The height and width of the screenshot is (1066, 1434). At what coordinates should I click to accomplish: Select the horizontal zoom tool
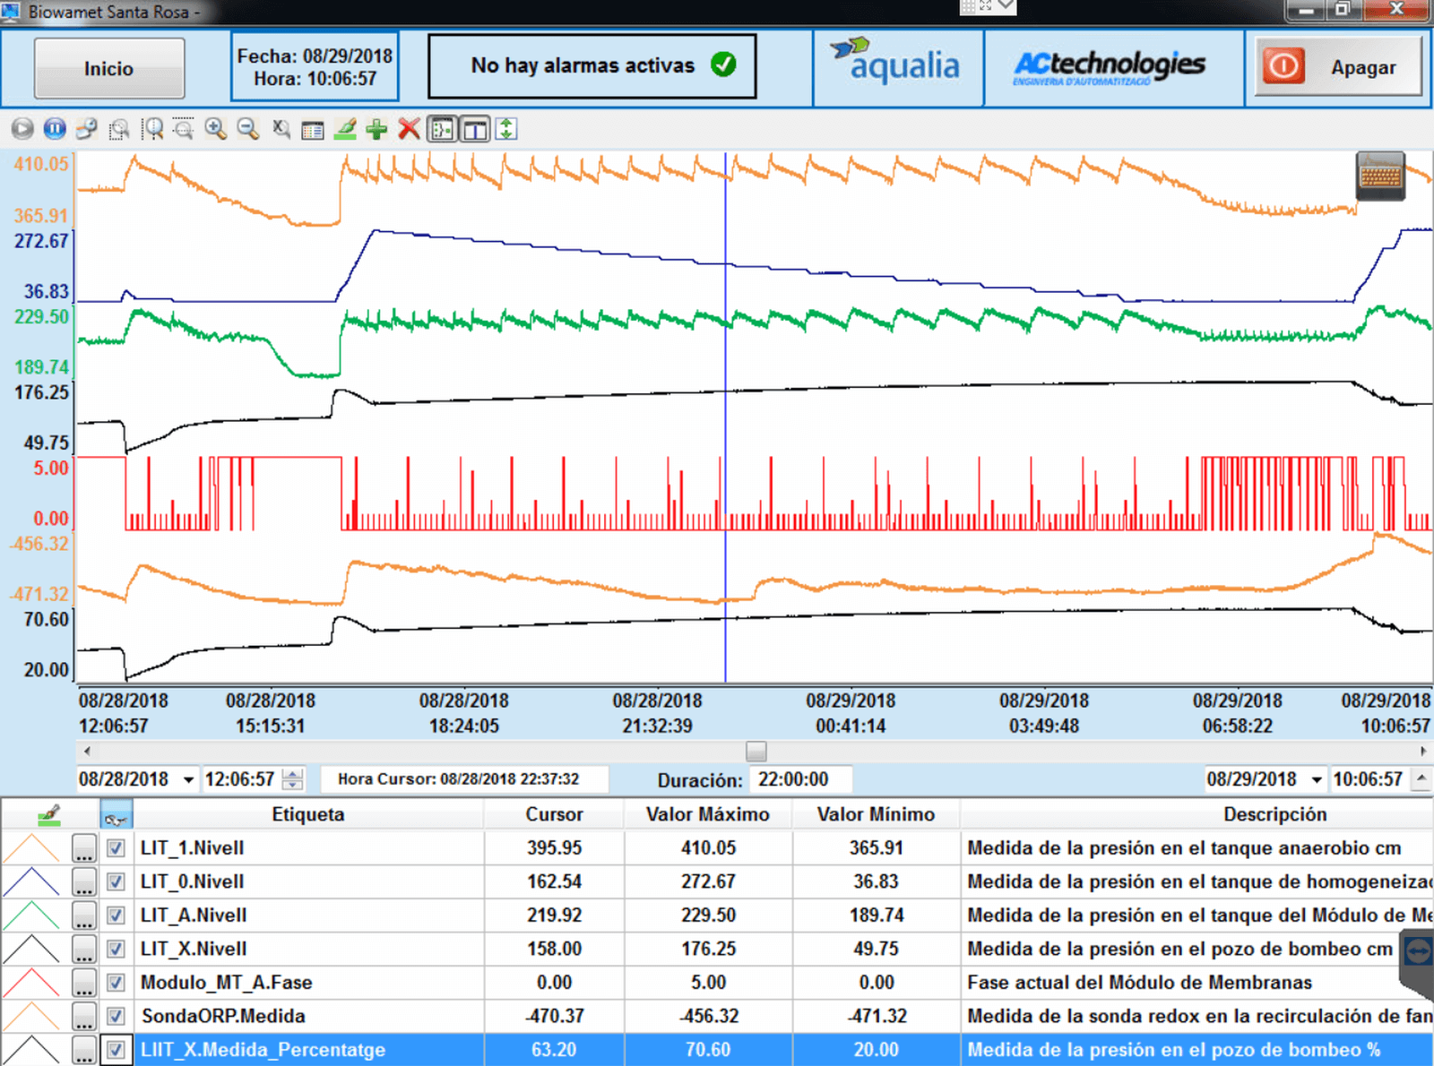coord(152,129)
